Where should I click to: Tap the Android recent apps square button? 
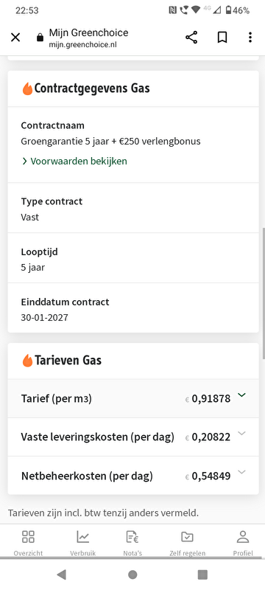(202, 575)
